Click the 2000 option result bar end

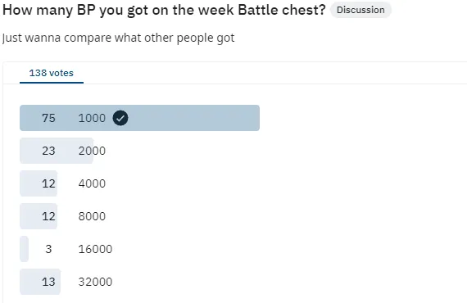coord(89,151)
